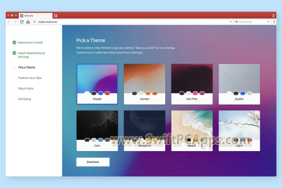Screen dimensions: 282x188
Task: Expand the Search Bing field dropdown arrow
Action: (x=269, y=22)
